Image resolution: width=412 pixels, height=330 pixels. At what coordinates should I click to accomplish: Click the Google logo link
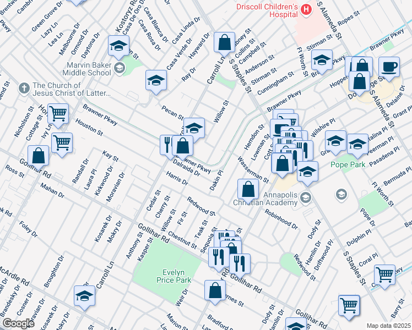(18, 323)
